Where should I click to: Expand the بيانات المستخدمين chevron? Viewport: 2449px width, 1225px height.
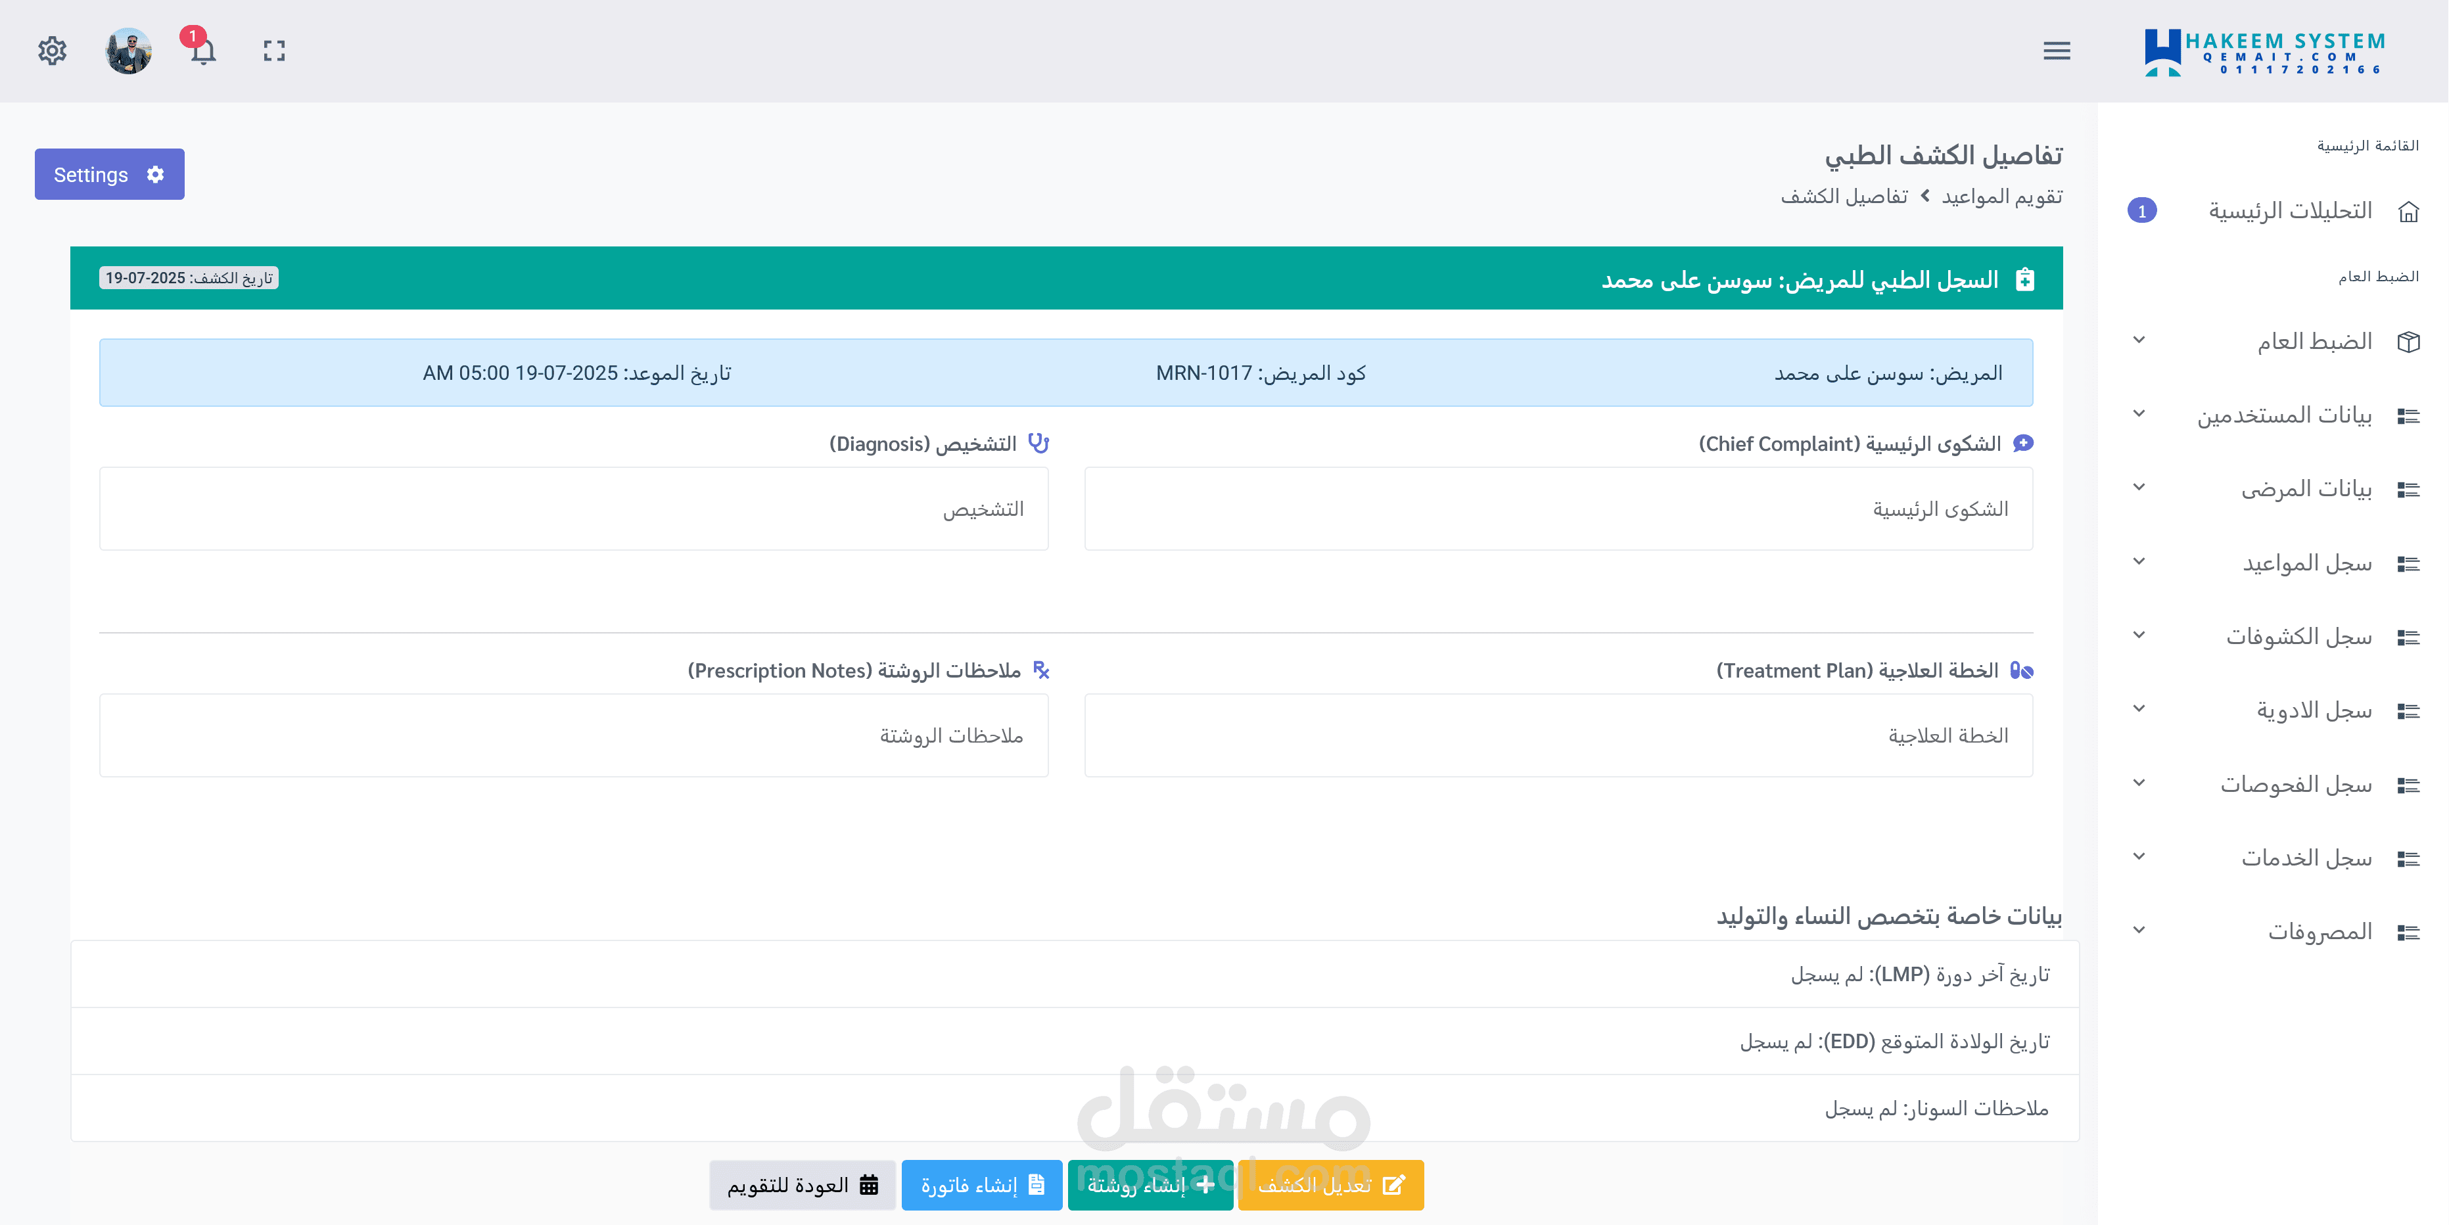point(2139,413)
